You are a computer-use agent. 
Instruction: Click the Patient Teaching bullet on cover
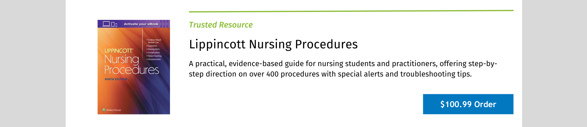154,56
